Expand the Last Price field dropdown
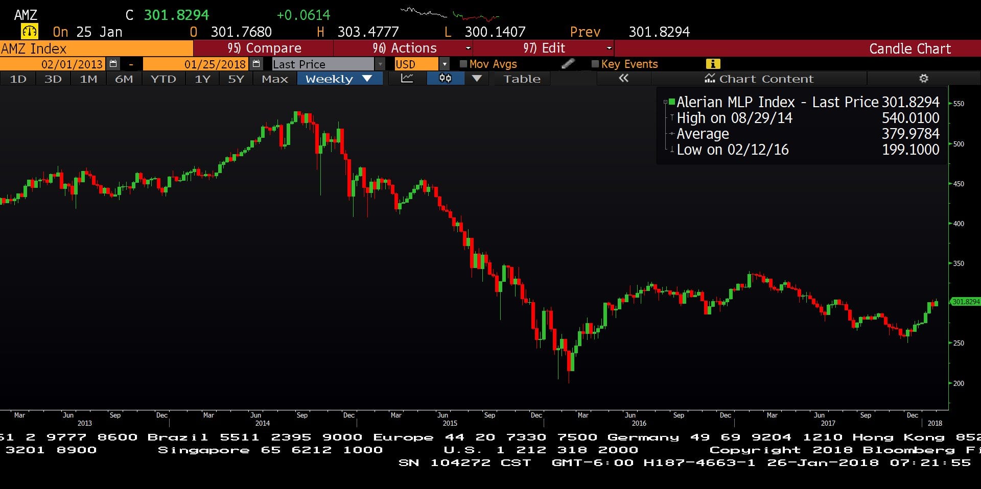Screen dimensions: 981x489 point(380,64)
